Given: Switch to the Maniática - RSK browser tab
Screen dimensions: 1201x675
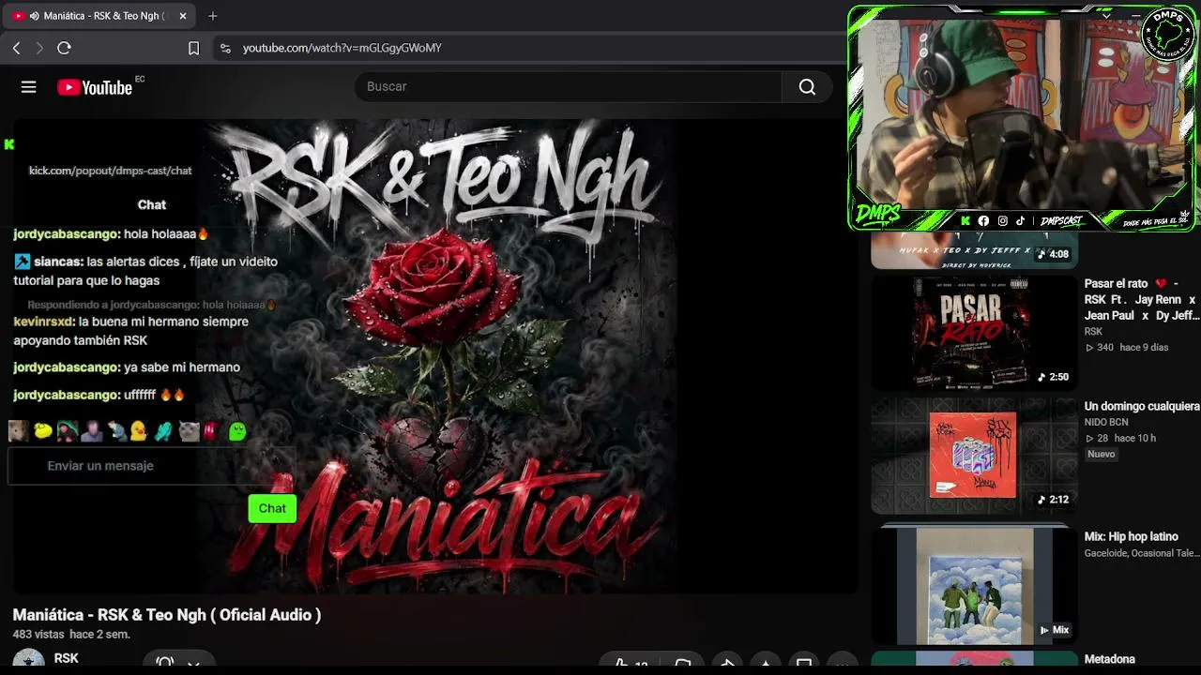Looking at the screenshot, I should [x=99, y=16].
